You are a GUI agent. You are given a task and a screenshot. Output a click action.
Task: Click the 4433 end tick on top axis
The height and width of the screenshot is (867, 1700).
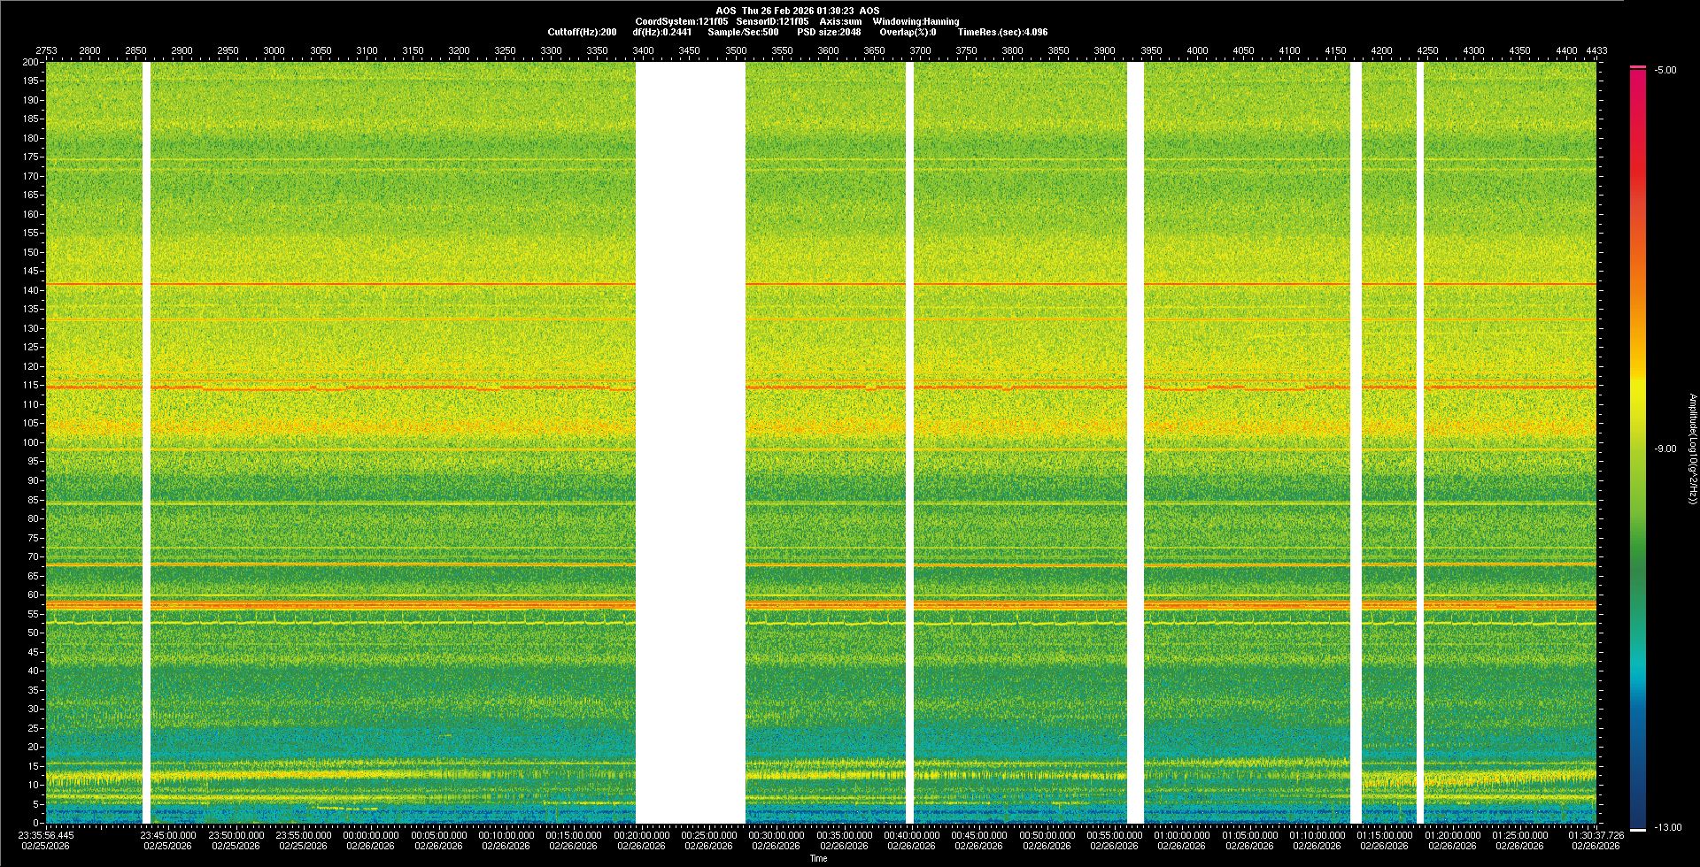[1596, 50]
